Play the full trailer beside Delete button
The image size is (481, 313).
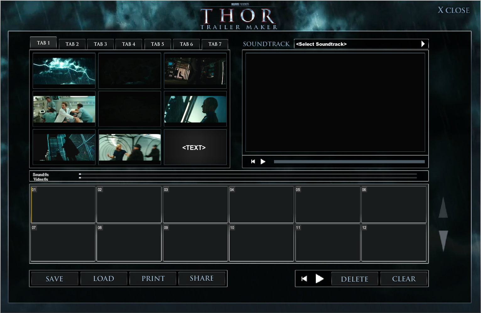320,279
